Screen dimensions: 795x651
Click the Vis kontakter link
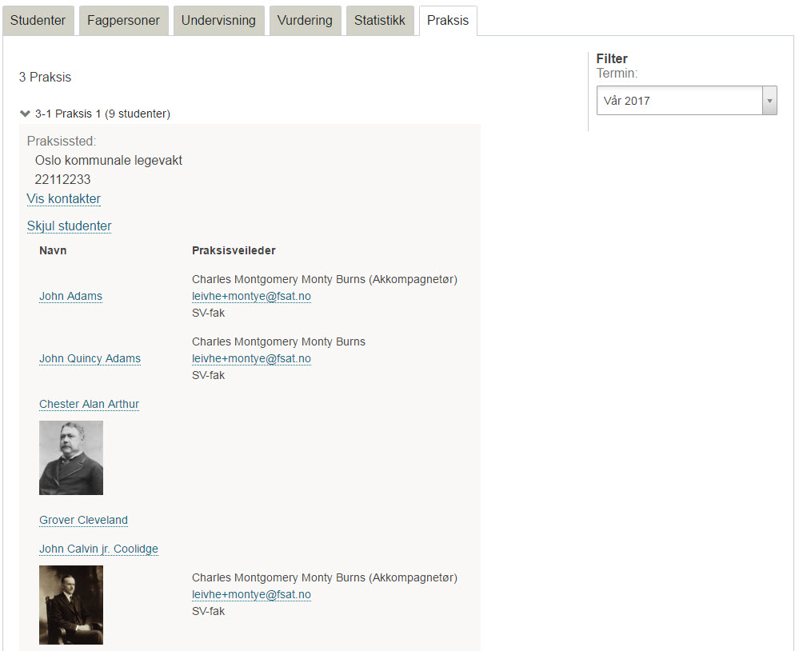pos(64,199)
